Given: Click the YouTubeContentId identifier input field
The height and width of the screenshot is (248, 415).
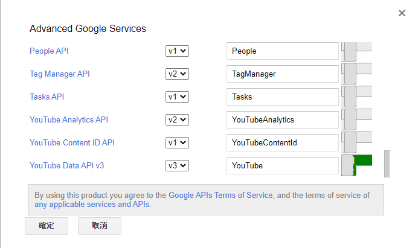Looking at the screenshot, I should (282, 142).
